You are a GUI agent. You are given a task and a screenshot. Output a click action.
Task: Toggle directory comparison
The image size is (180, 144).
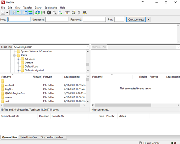73,13
